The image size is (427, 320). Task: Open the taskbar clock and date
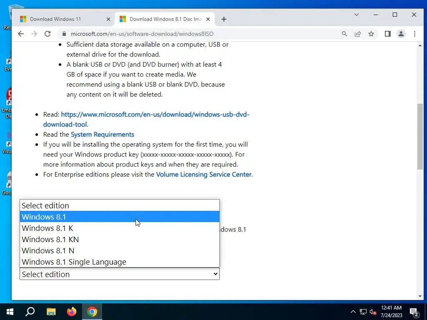391,312
